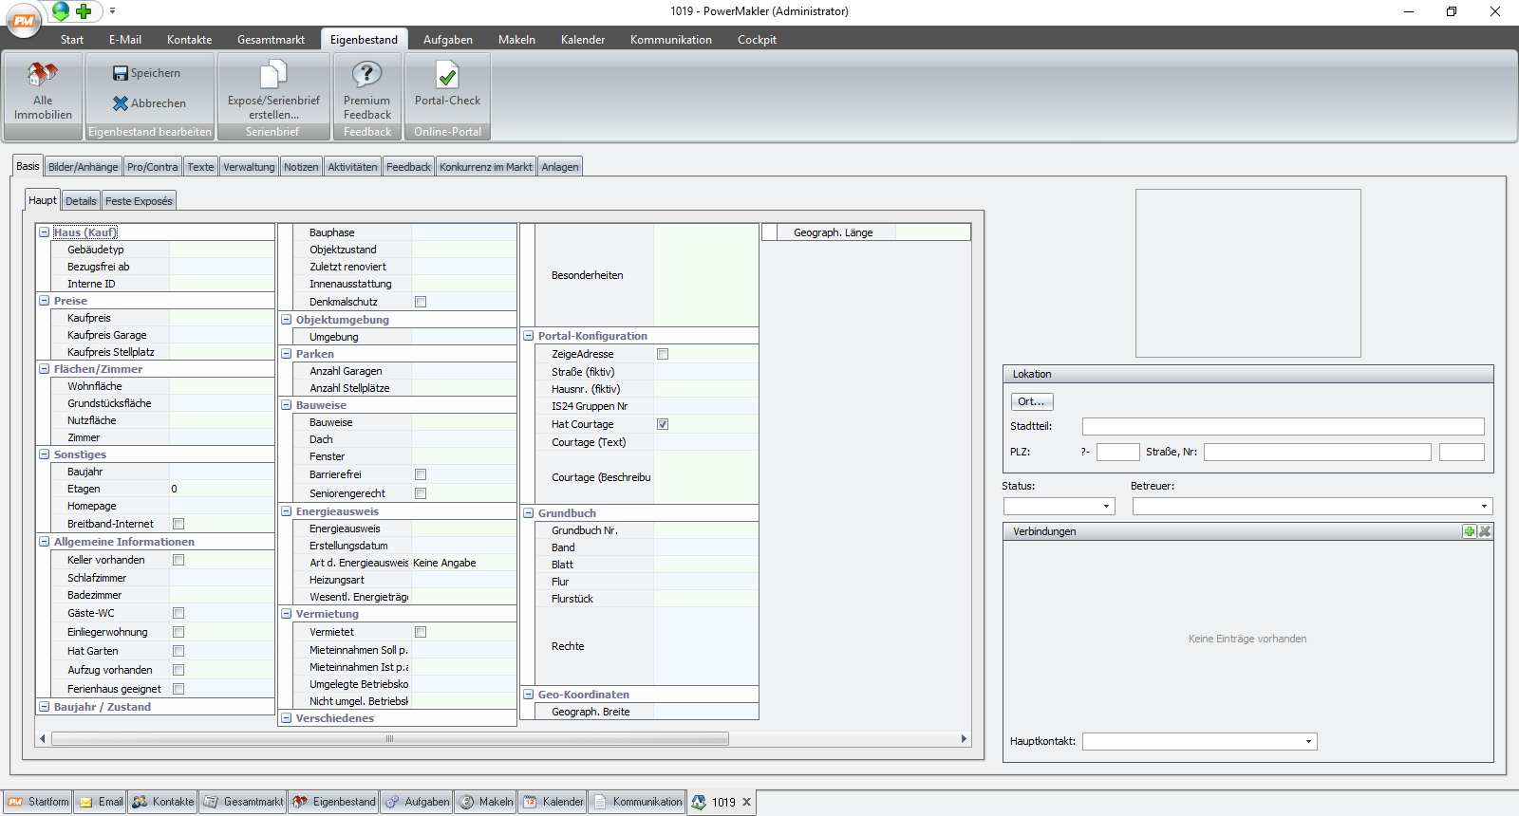Open the PowerMakler application orb menu
This screenshot has height=816, width=1519.
point(24,20)
